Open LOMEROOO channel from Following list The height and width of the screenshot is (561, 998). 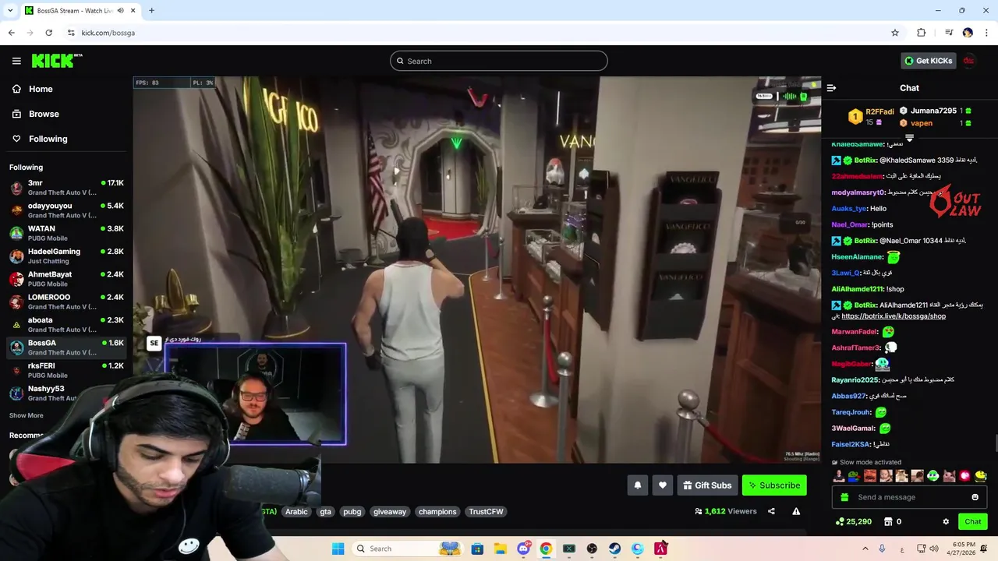66,301
